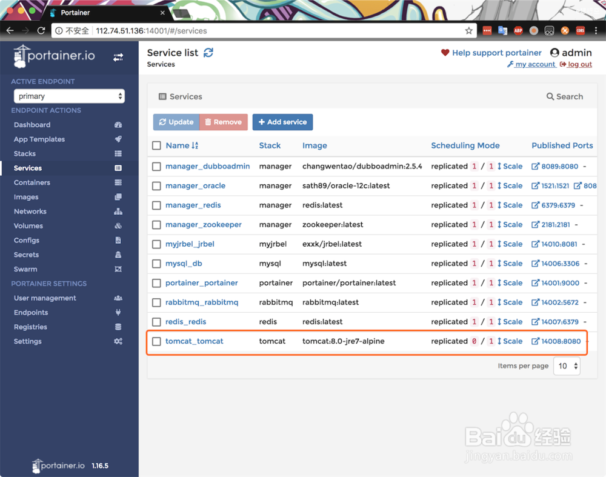
Task: Click the browser reload icon
Action: tap(41, 30)
